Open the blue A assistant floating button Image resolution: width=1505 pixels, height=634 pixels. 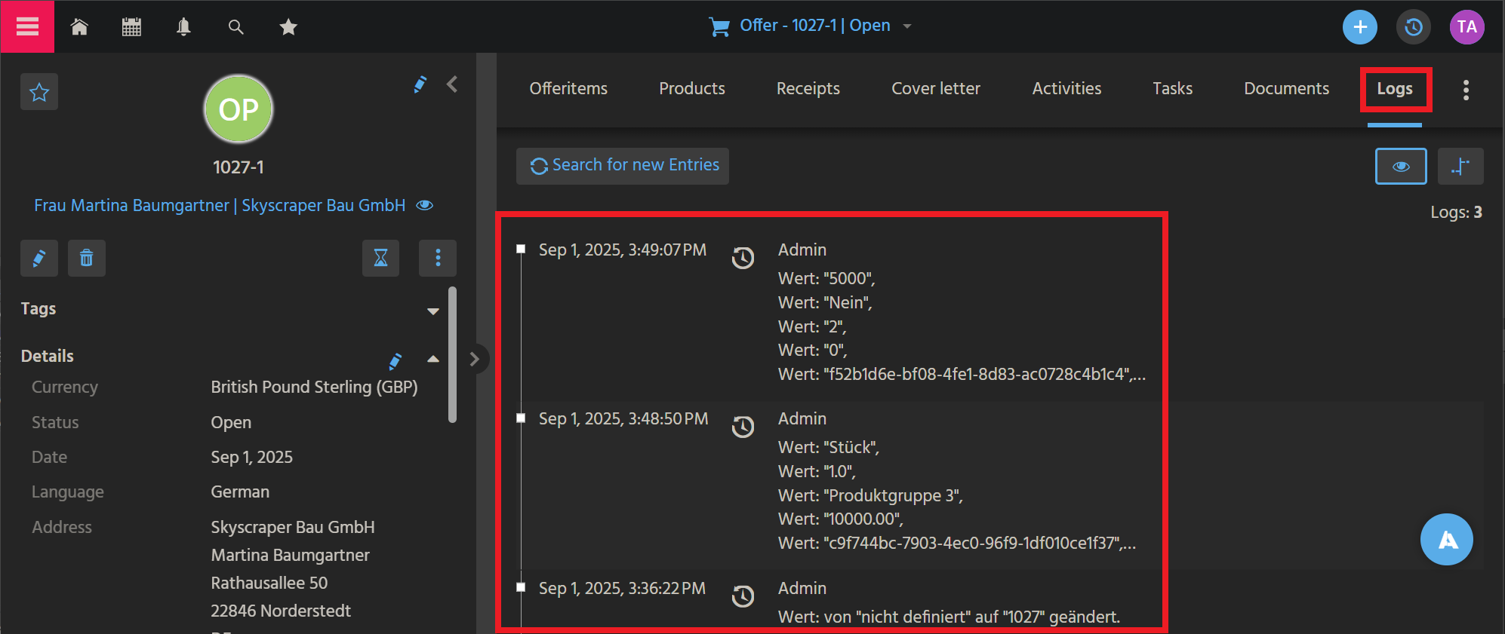pyautogui.click(x=1446, y=539)
